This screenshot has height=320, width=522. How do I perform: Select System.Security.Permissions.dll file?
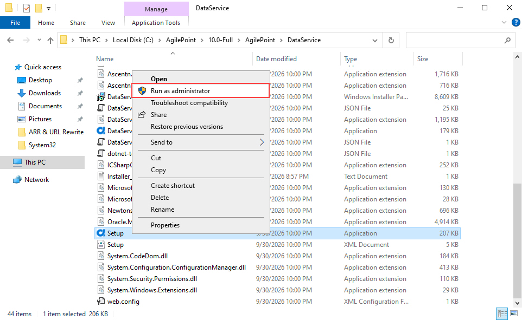[152, 278]
